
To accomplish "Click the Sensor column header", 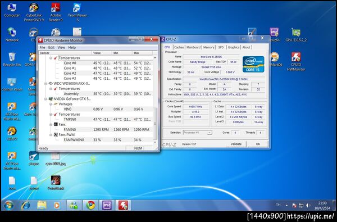I will pos(65,53).
